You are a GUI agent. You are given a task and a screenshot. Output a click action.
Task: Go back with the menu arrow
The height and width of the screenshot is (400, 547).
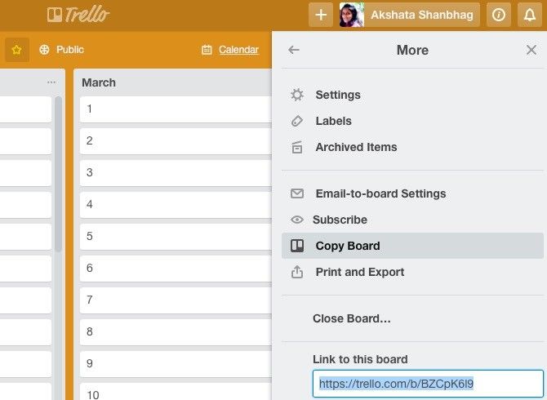(x=294, y=50)
